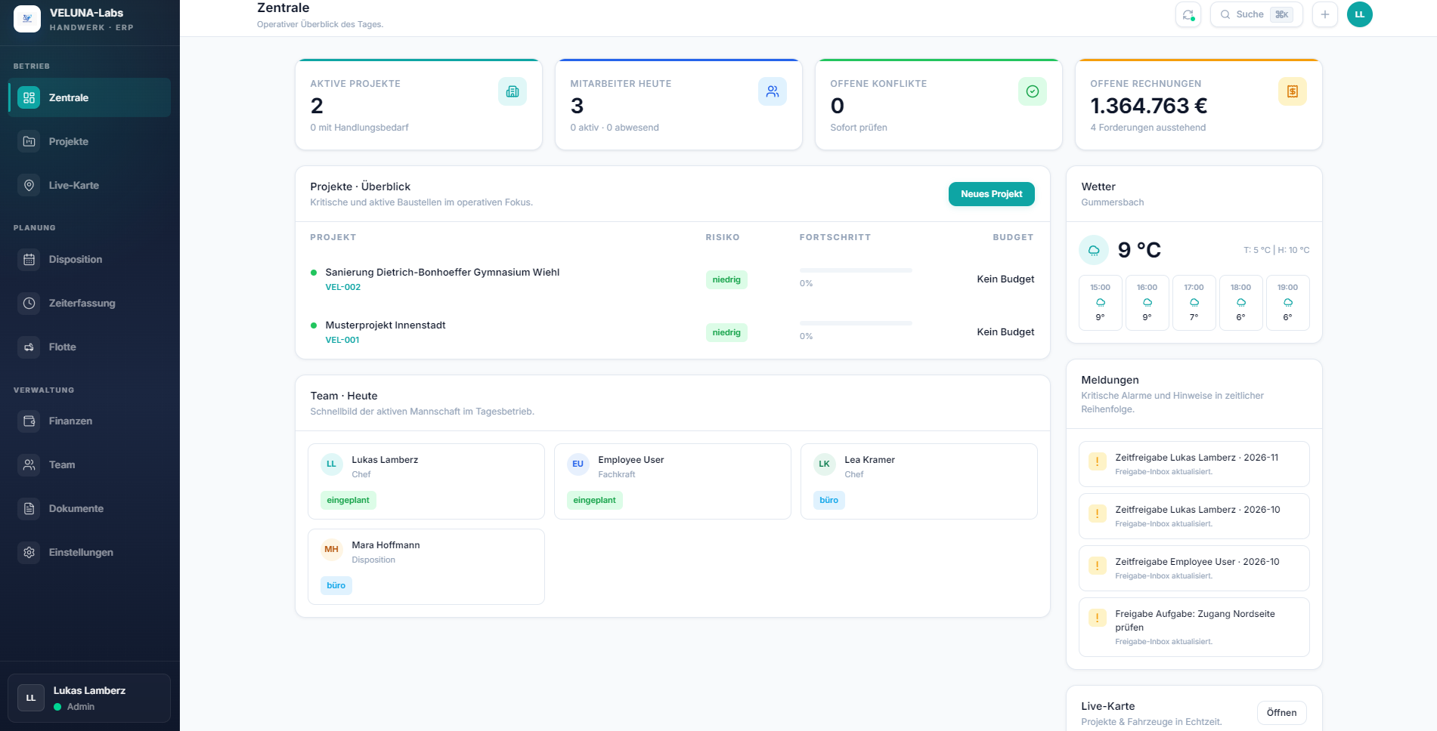
Task: Open Zeiterfassung via the clock icon
Action: tap(29, 303)
